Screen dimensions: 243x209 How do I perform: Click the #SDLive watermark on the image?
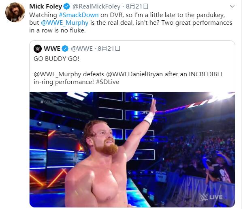49,102
